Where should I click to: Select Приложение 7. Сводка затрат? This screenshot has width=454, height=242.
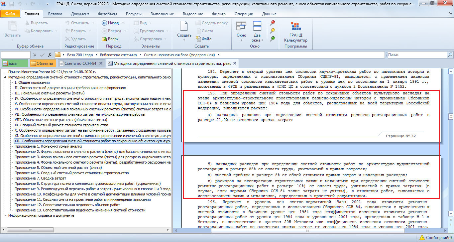tap(40, 178)
